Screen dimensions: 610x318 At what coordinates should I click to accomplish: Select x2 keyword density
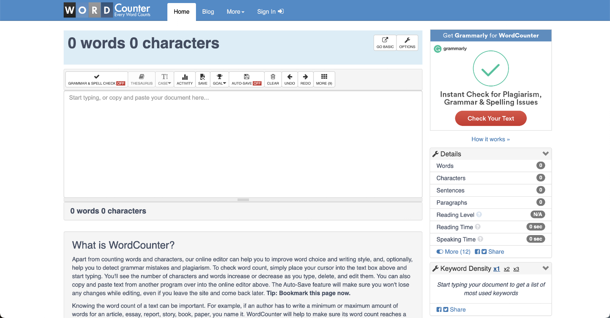coord(507,269)
